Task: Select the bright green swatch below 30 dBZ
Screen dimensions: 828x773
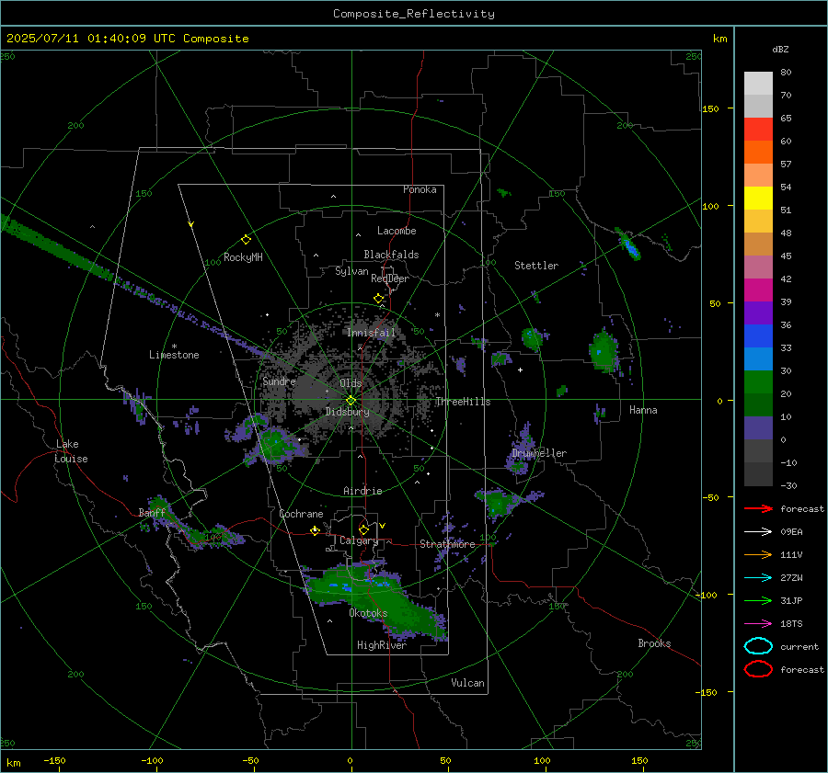Action: coord(758,382)
